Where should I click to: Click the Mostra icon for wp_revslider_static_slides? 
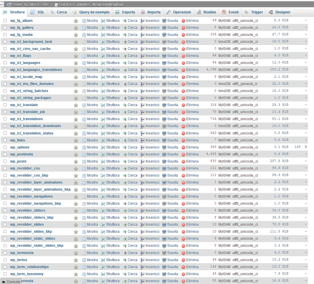pos(84,239)
